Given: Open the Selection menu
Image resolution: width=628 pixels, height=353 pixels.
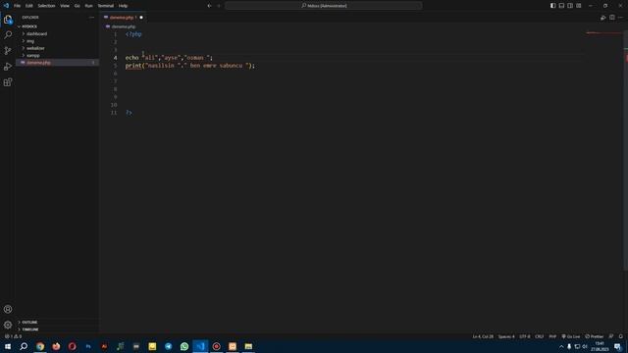Looking at the screenshot, I should tap(46, 6).
